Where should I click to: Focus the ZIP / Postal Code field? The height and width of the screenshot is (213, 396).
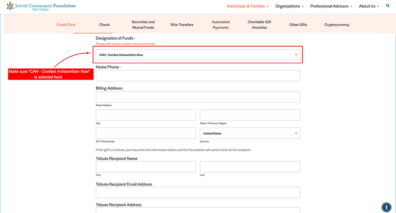146,133
